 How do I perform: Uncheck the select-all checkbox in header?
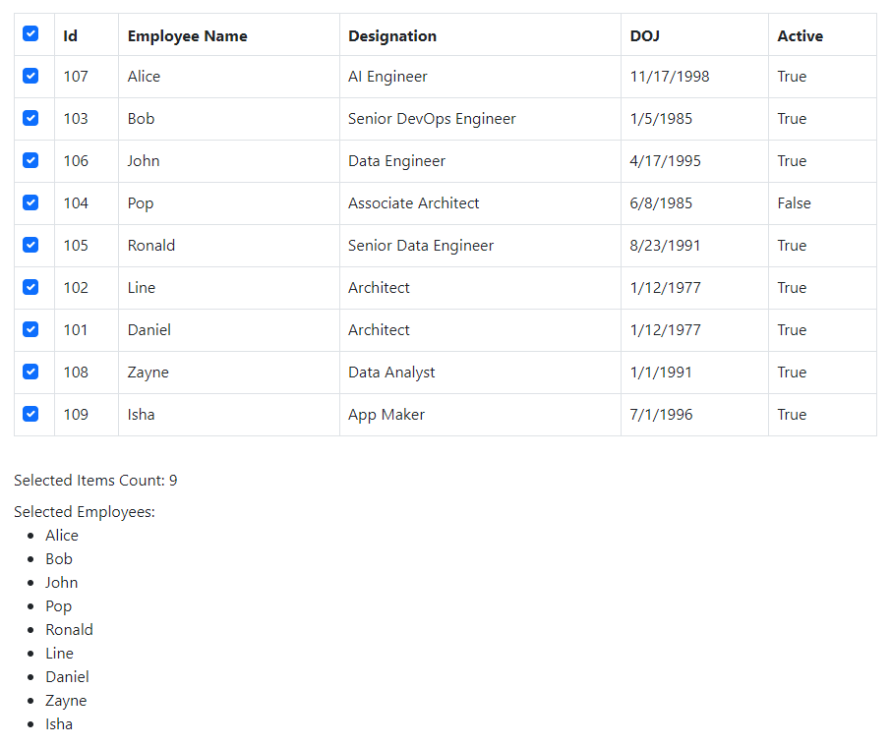coord(30,32)
